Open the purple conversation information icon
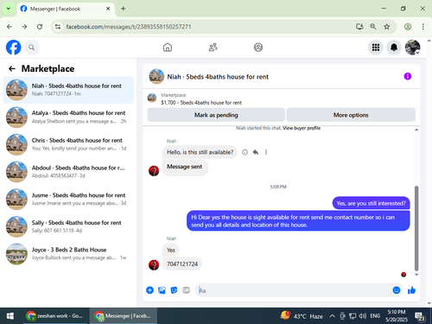The height and width of the screenshot is (324, 432). point(408,76)
